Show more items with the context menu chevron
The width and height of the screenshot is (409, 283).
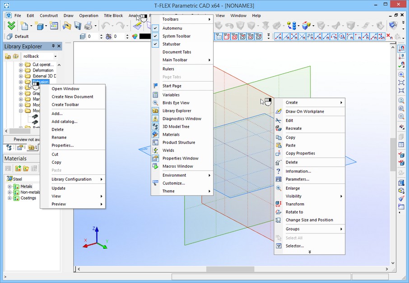pos(310,252)
